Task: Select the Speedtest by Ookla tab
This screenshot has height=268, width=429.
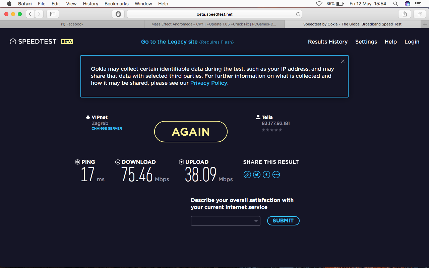Action: pos(353,24)
